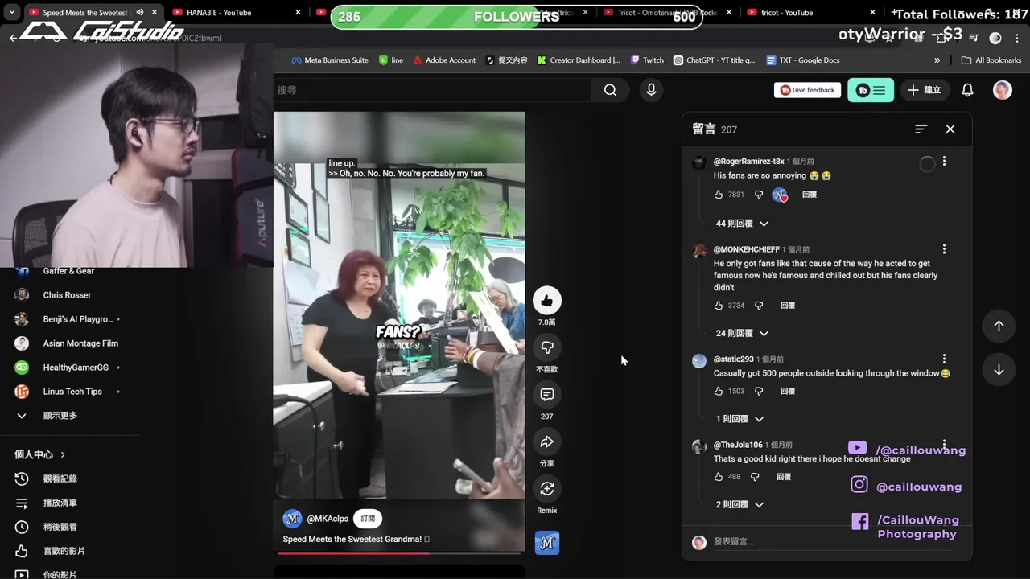1030x579 pixels.
Task: Click the YouTube 搜尋 search field
Action: [x=431, y=90]
